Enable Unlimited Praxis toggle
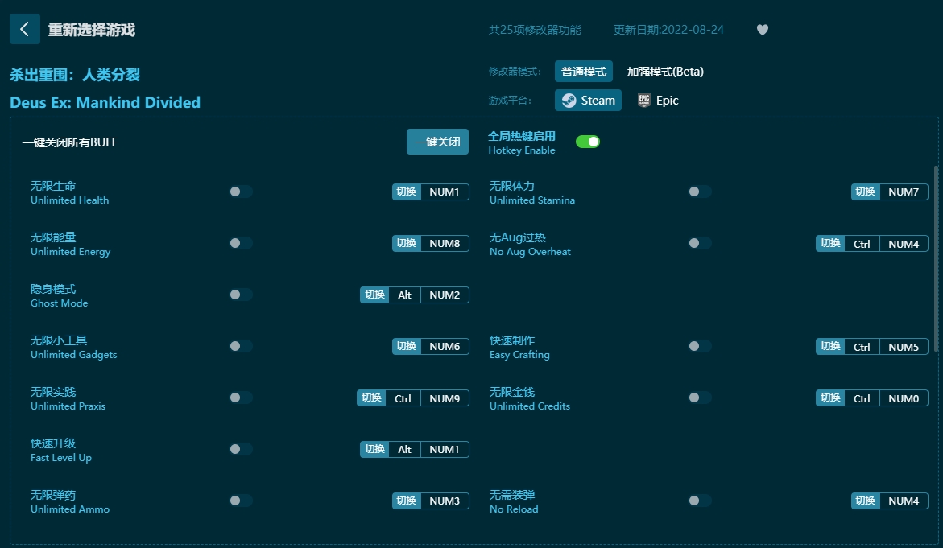Image resolution: width=943 pixels, height=548 pixels. click(241, 398)
